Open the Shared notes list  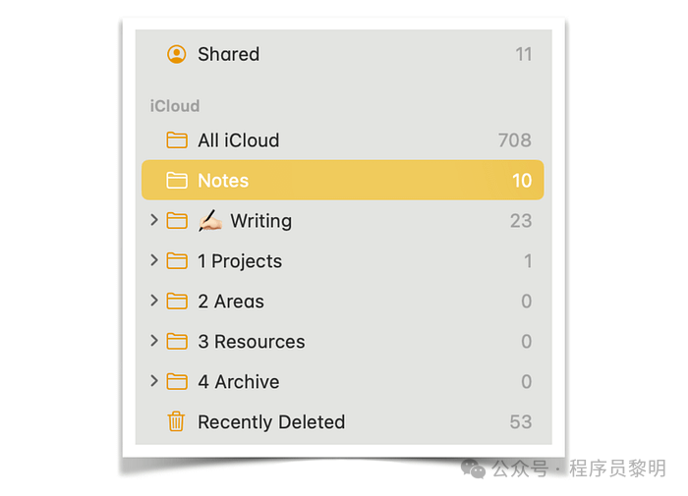228,54
